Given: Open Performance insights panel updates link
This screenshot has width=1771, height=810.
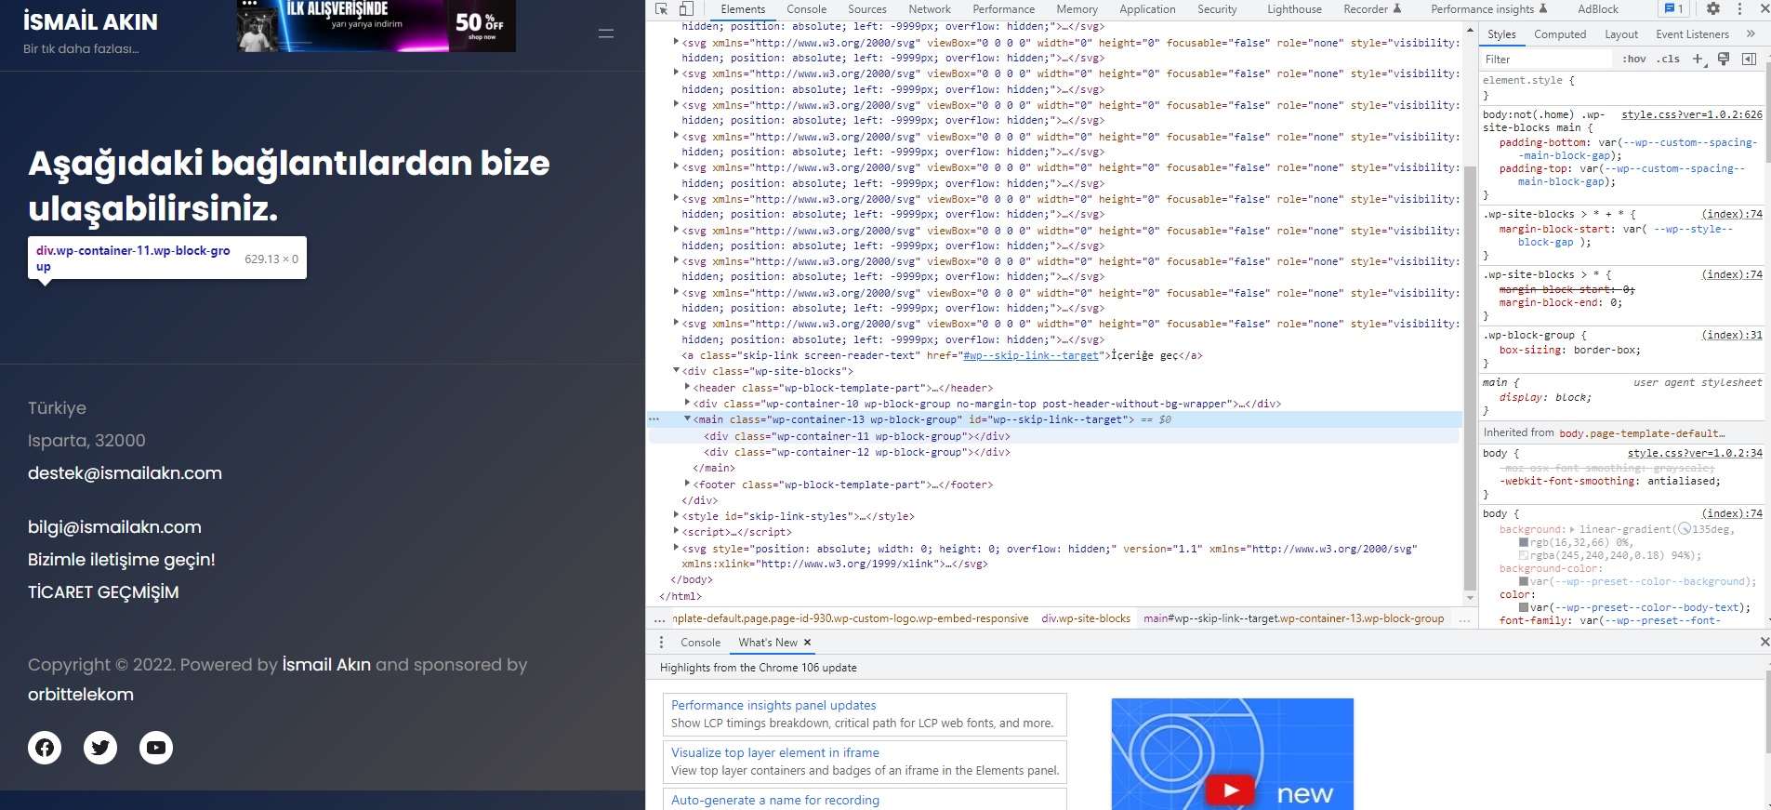Looking at the screenshot, I should tap(773, 705).
